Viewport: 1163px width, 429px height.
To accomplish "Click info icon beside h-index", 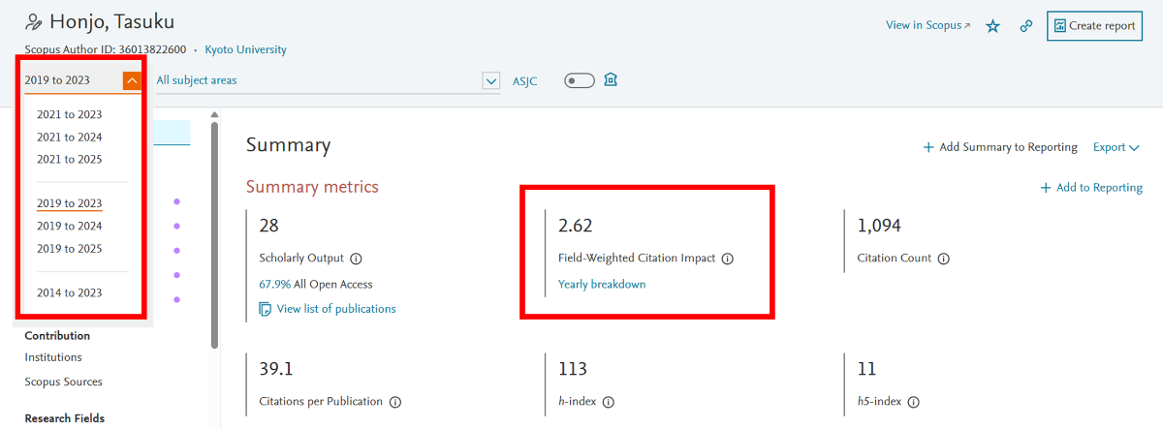I will 609,402.
